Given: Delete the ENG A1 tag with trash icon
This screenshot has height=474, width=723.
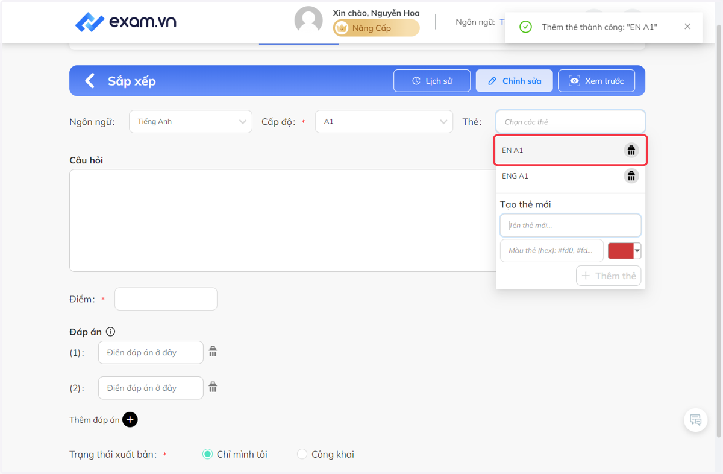Looking at the screenshot, I should tap(631, 176).
